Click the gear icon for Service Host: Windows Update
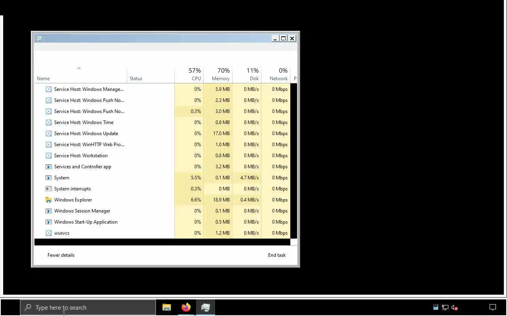This screenshot has height=316, width=507. tap(49, 134)
